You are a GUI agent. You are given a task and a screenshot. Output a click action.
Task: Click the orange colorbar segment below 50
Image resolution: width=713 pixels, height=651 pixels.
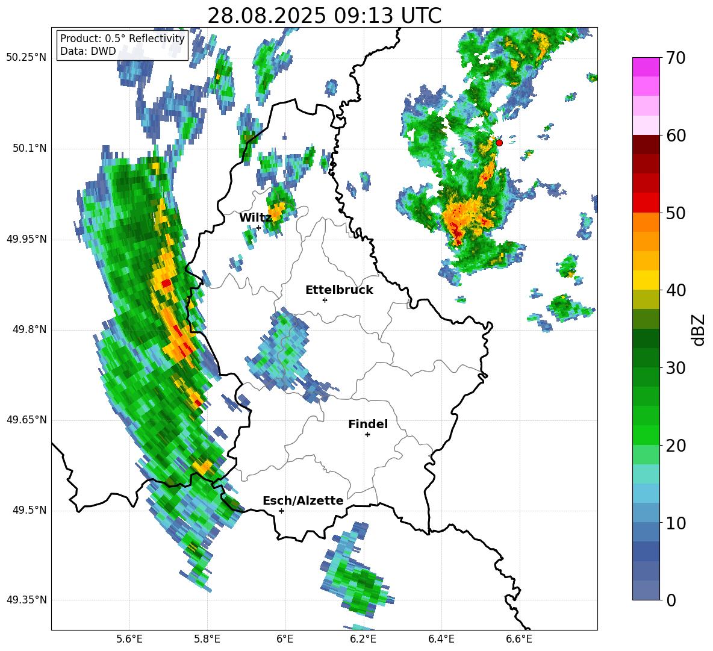(646, 222)
